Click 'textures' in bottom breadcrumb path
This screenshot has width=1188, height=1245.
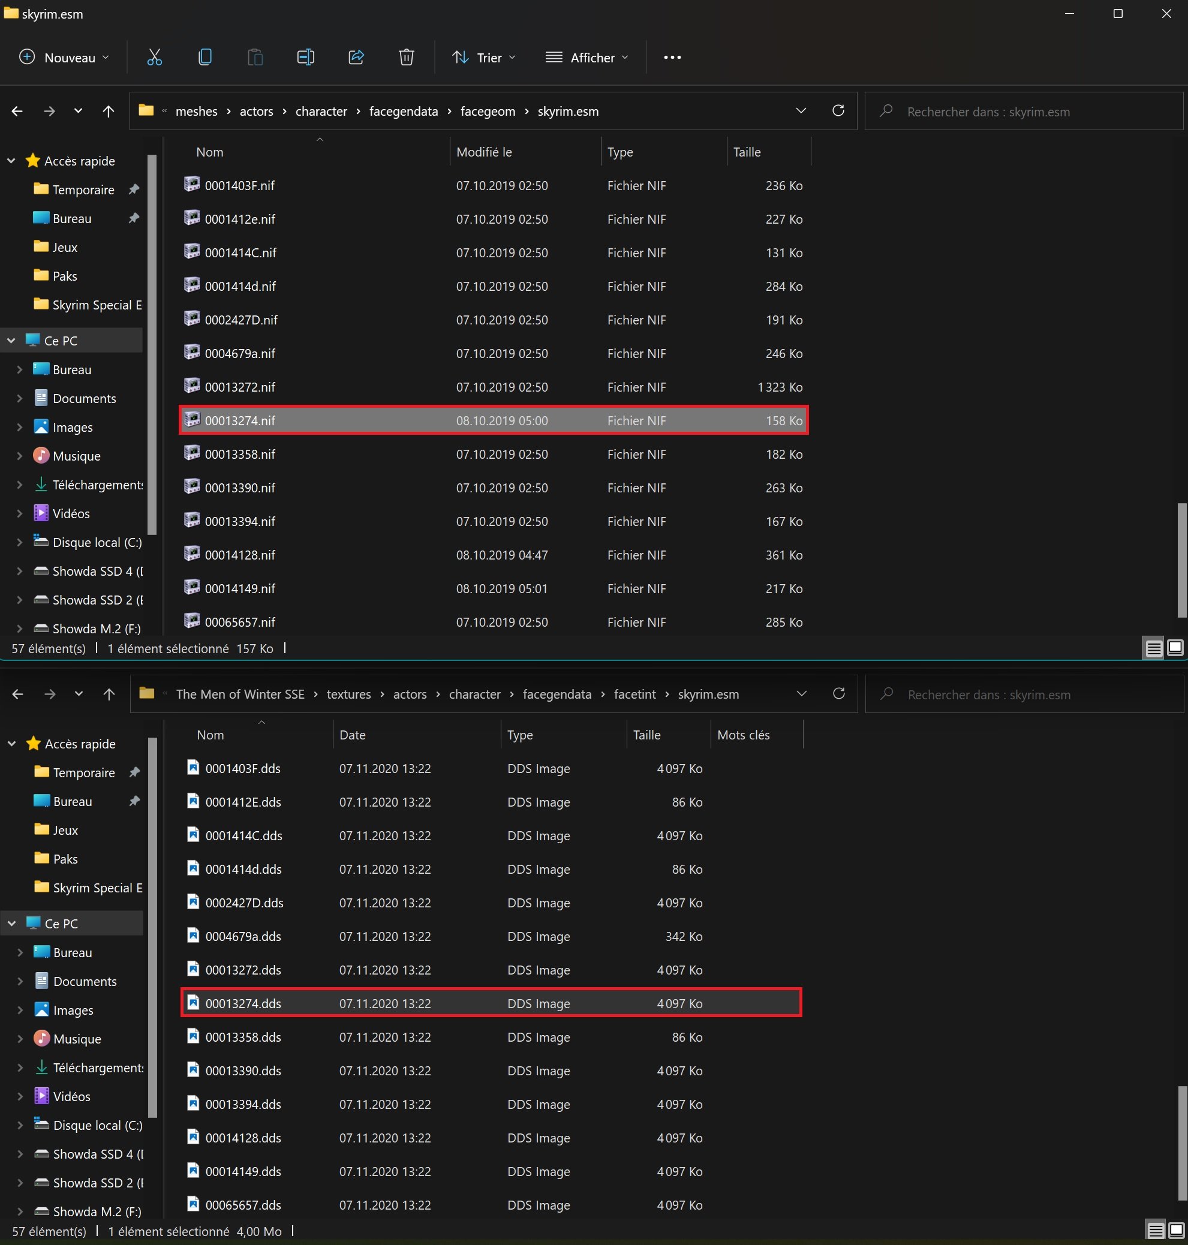349,694
